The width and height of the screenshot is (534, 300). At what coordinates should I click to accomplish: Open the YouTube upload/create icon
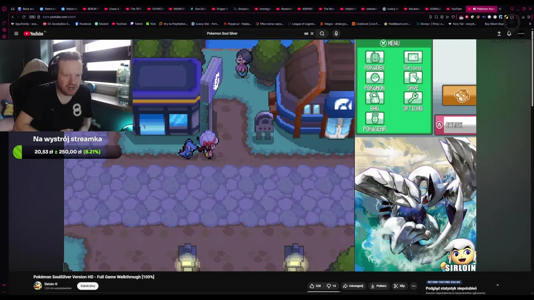click(499, 34)
